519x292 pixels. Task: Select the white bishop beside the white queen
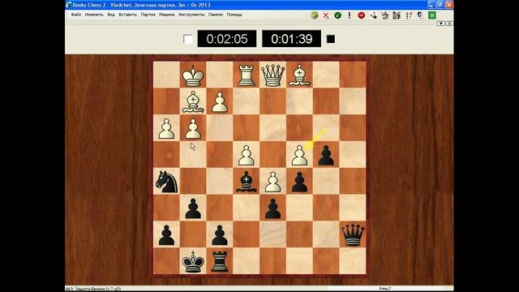pos(299,75)
